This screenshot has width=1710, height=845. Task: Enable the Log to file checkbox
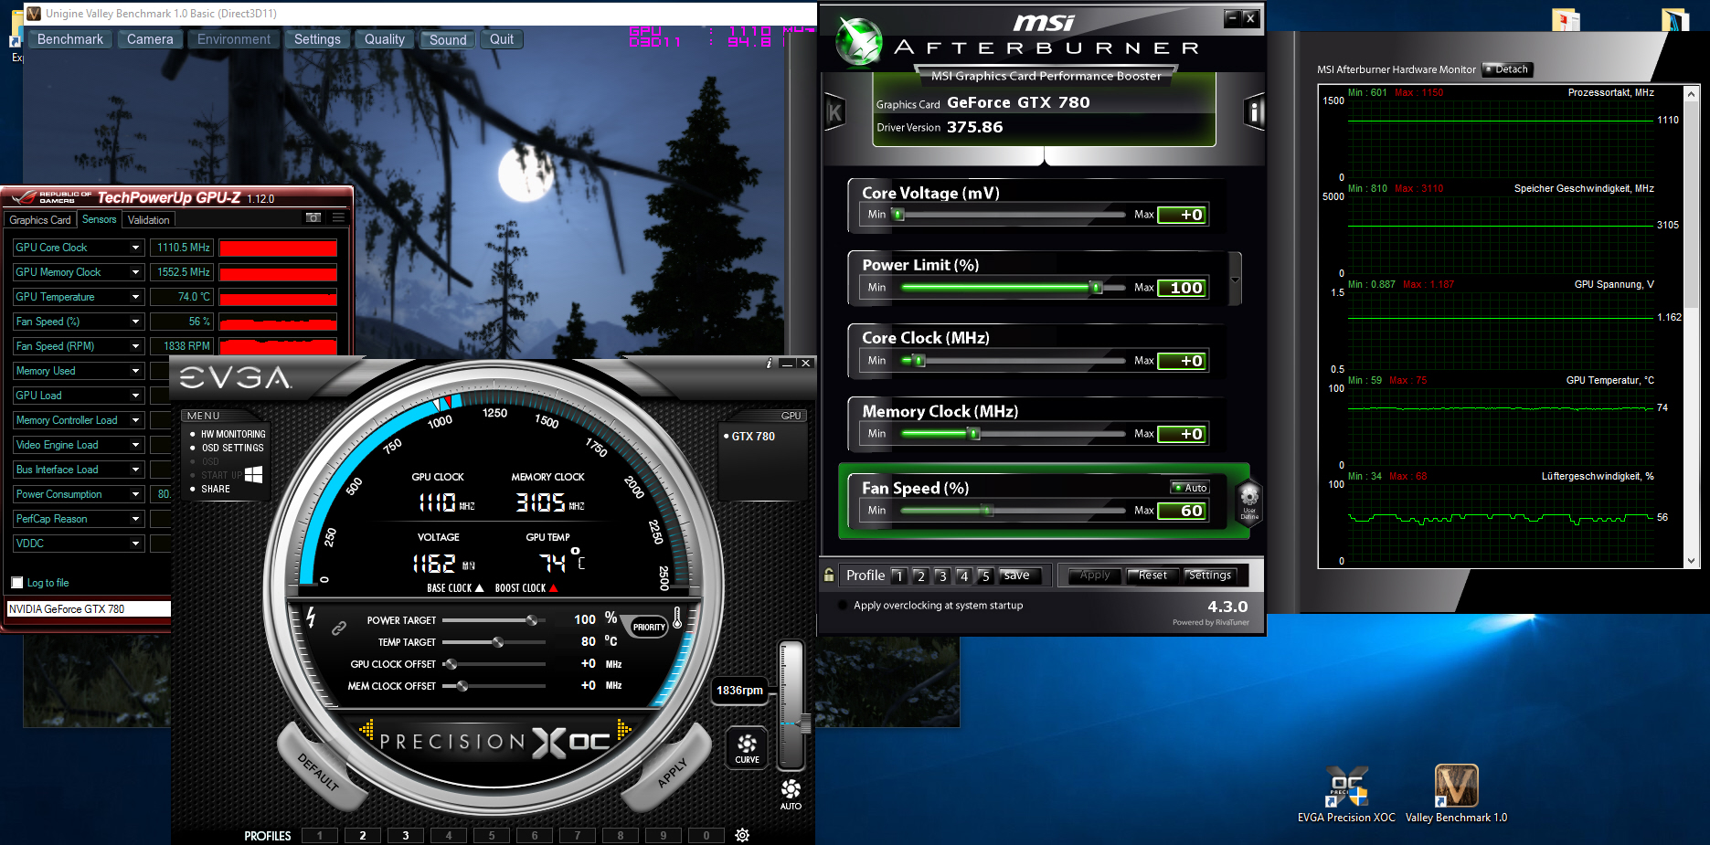tap(16, 583)
